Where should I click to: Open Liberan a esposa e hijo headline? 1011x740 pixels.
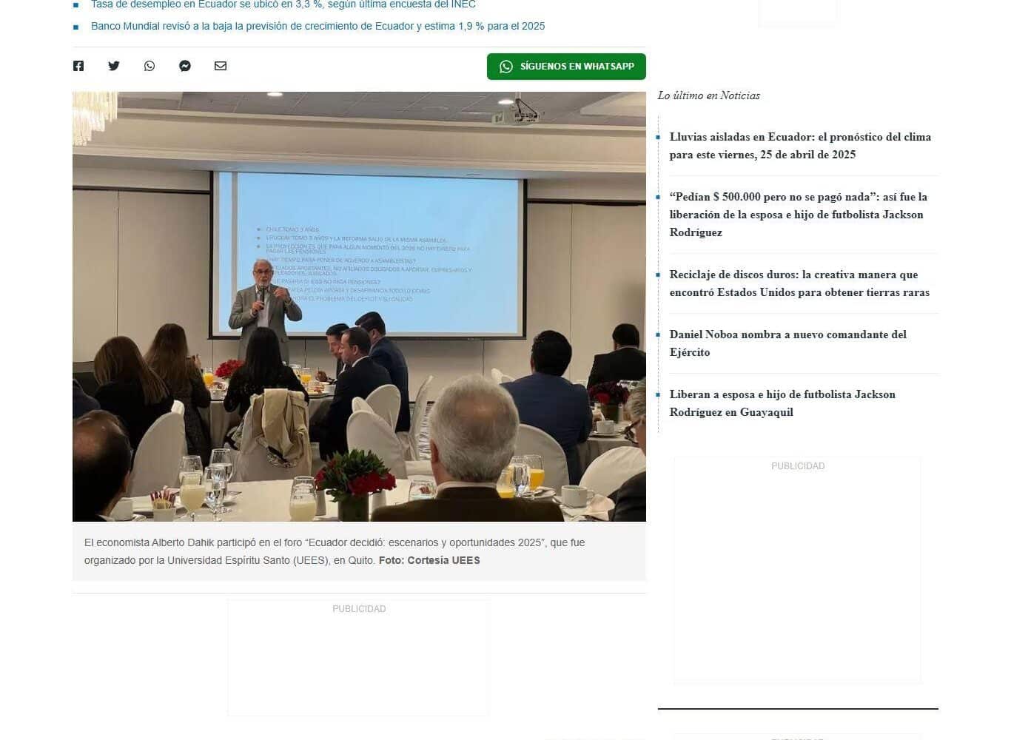tap(782, 403)
